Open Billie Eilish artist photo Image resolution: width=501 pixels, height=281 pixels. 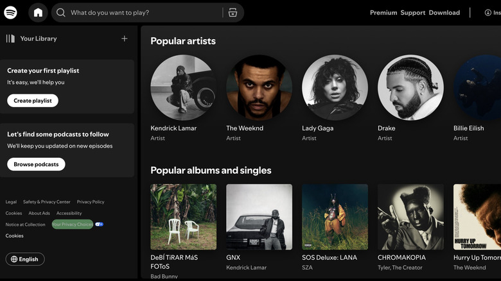coord(477,87)
